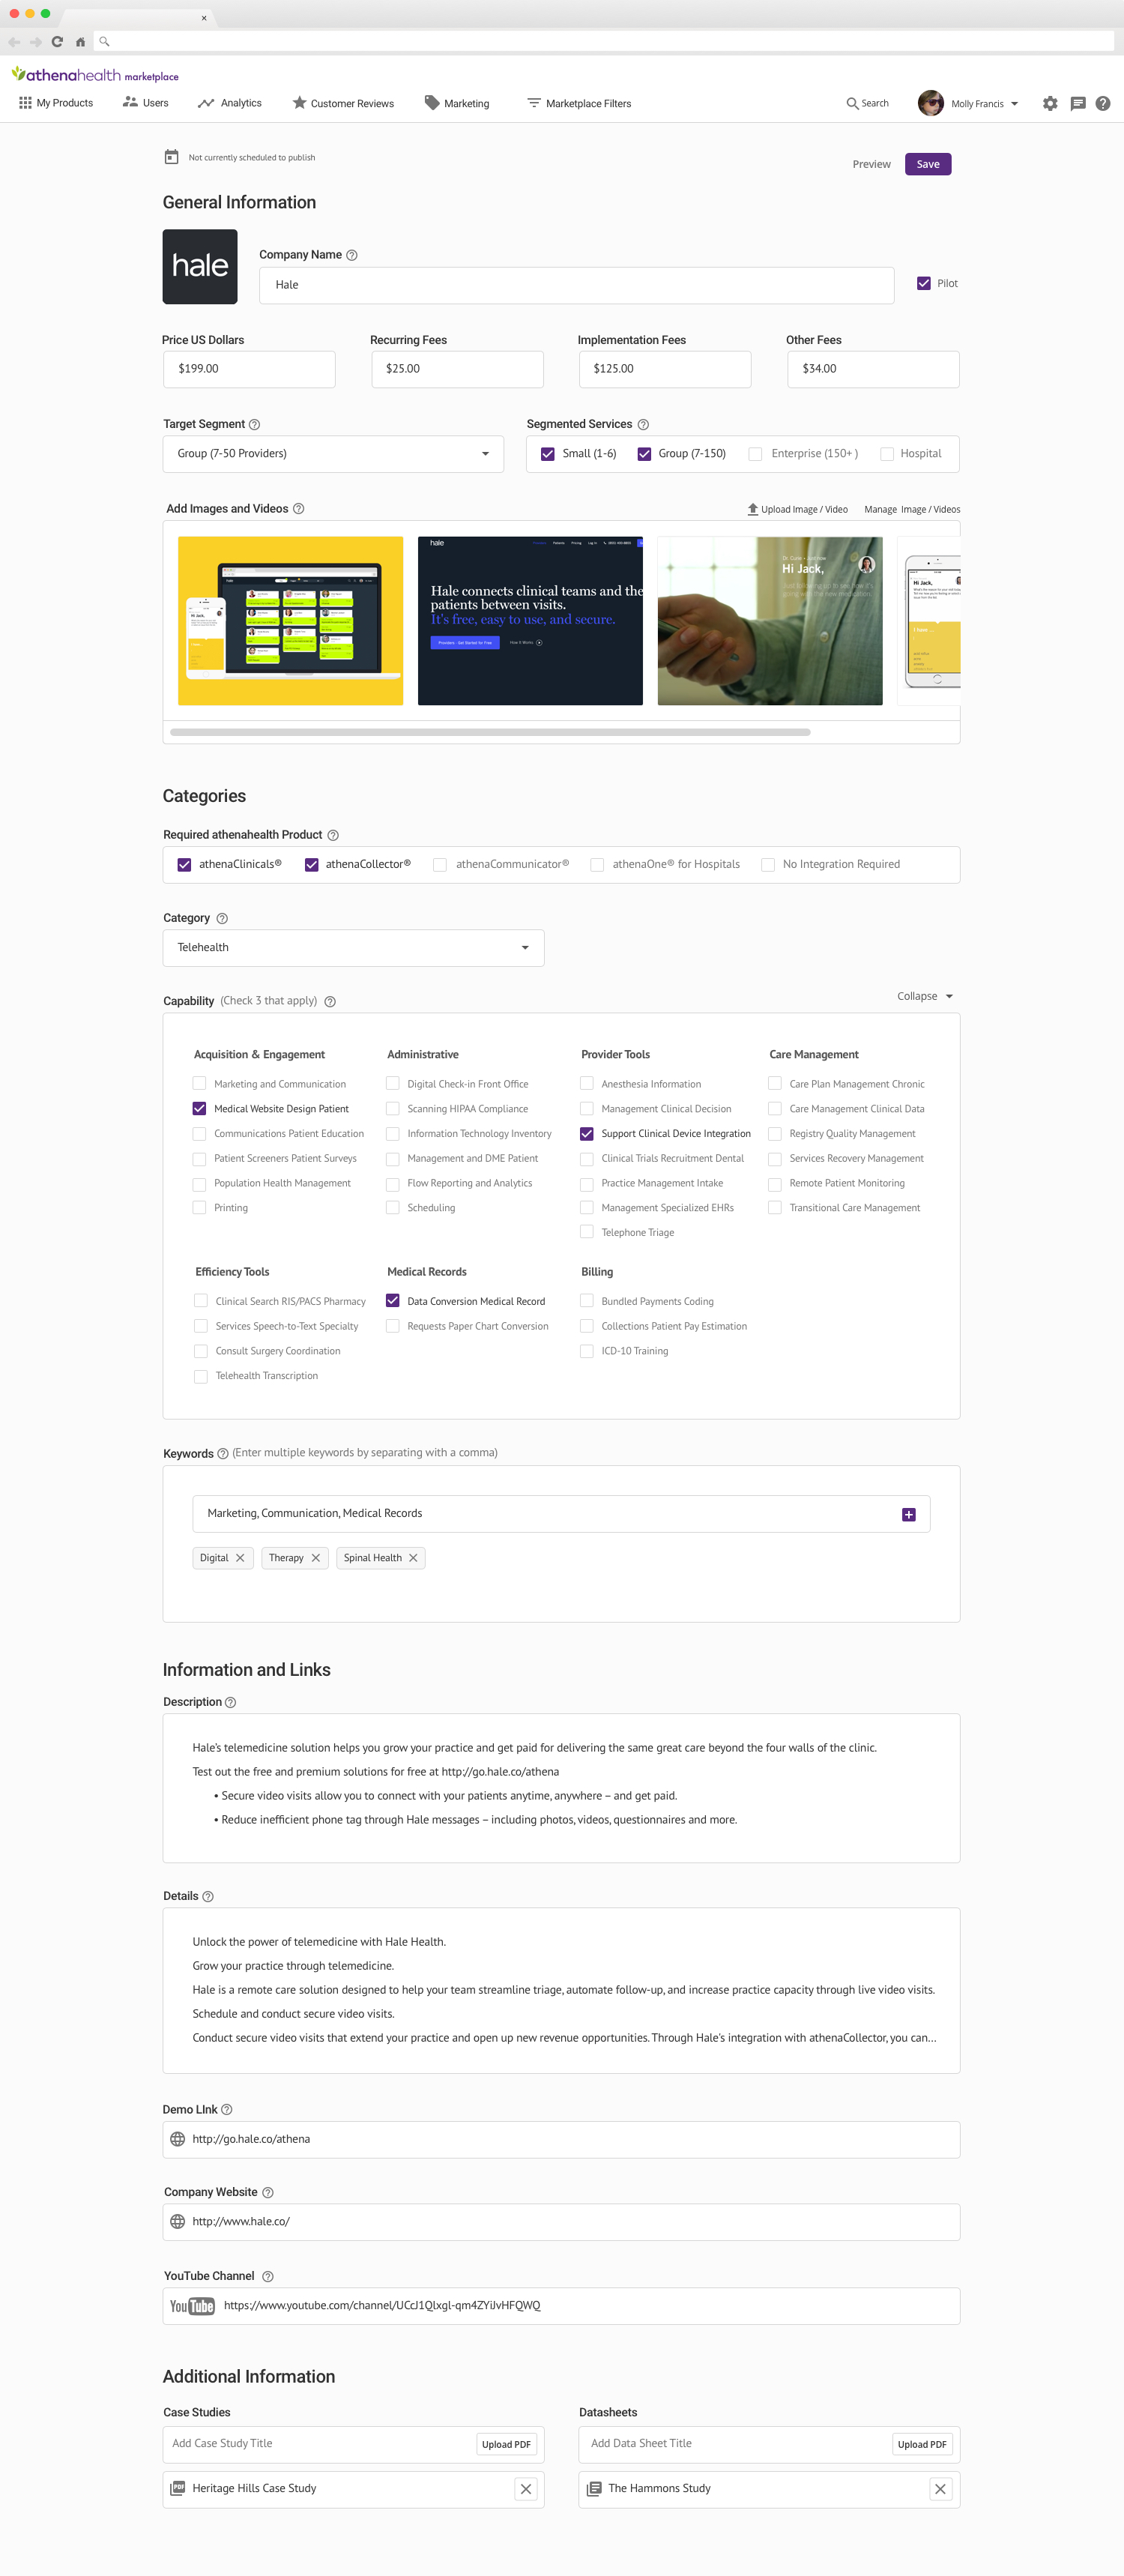The height and width of the screenshot is (2576, 1124).
Task: Click the Target Segment help icon
Action: pos(254,425)
